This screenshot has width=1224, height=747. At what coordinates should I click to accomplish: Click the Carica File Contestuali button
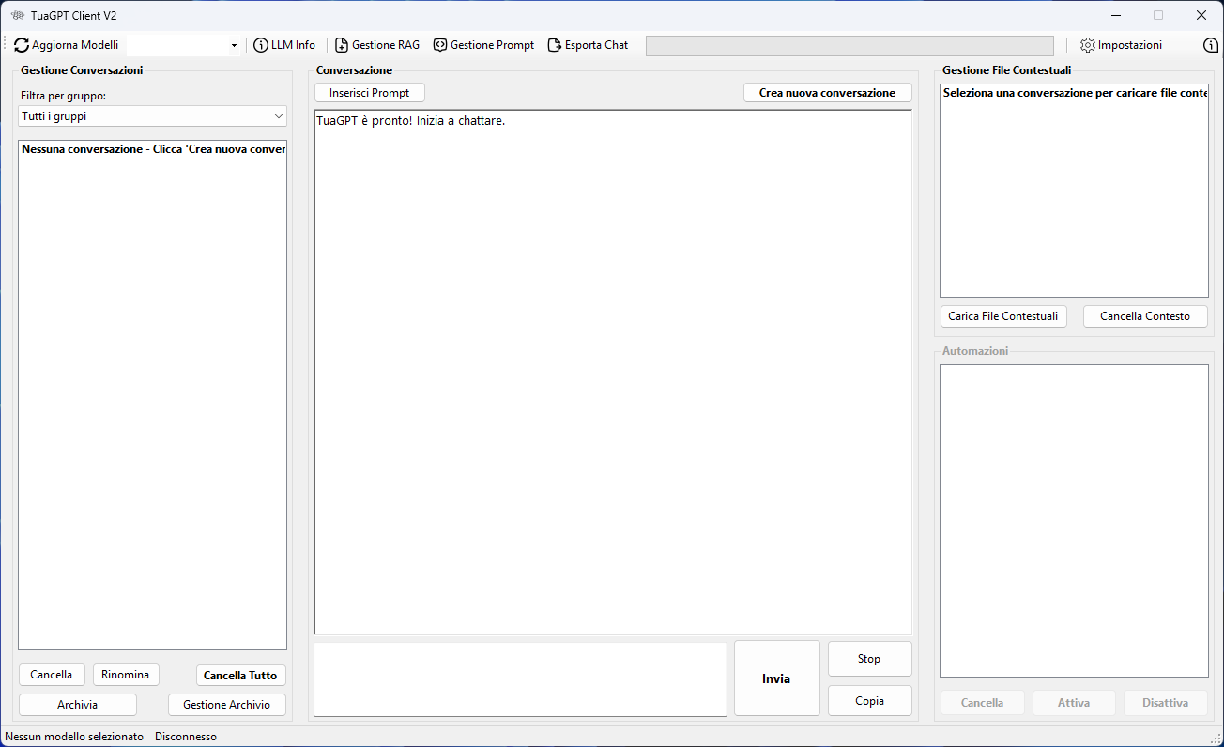(x=1002, y=316)
